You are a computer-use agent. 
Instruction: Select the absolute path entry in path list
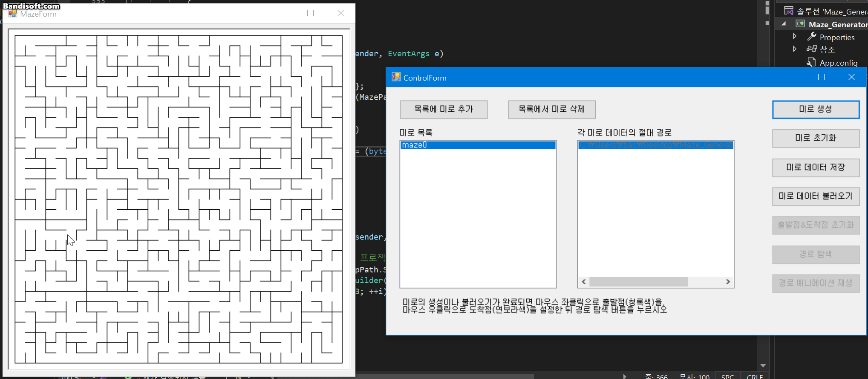click(x=655, y=145)
